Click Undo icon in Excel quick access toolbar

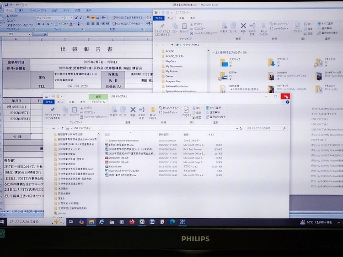click(x=11, y=5)
